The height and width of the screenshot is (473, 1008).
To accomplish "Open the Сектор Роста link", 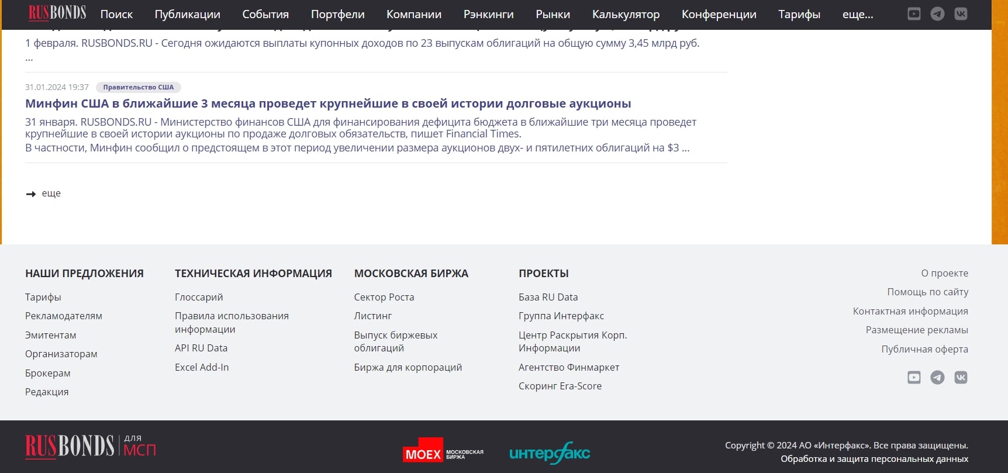I will 384,297.
